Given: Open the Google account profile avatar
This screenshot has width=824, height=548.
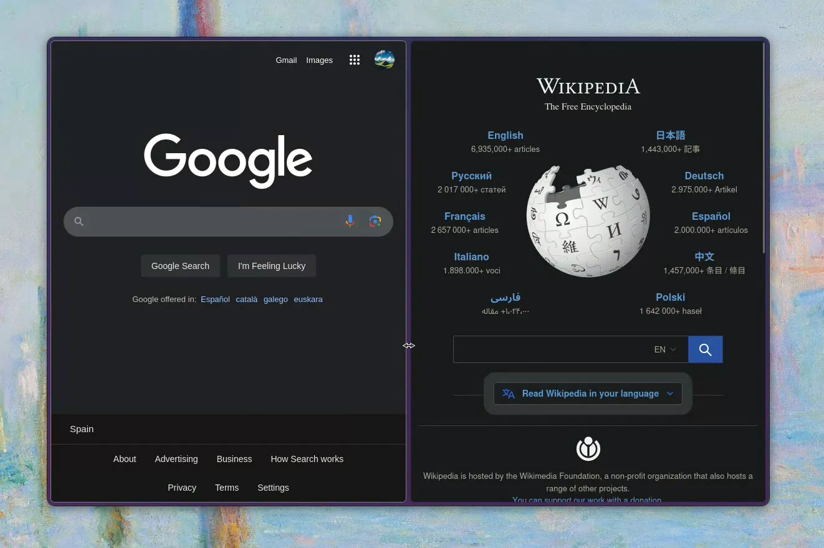Looking at the screenshot, I should 385,60.
